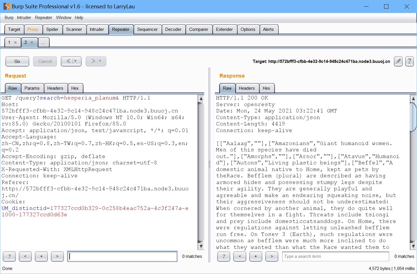Open the Intruder menu
Screen dimensions: 417x274
tap(24, 18)
